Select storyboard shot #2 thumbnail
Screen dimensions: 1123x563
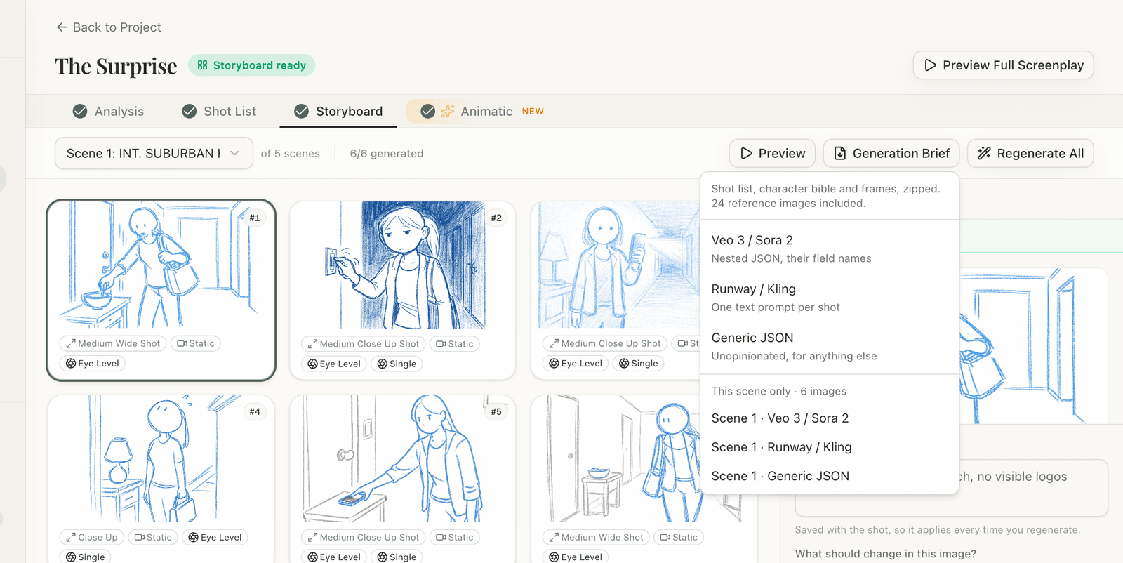402,265
